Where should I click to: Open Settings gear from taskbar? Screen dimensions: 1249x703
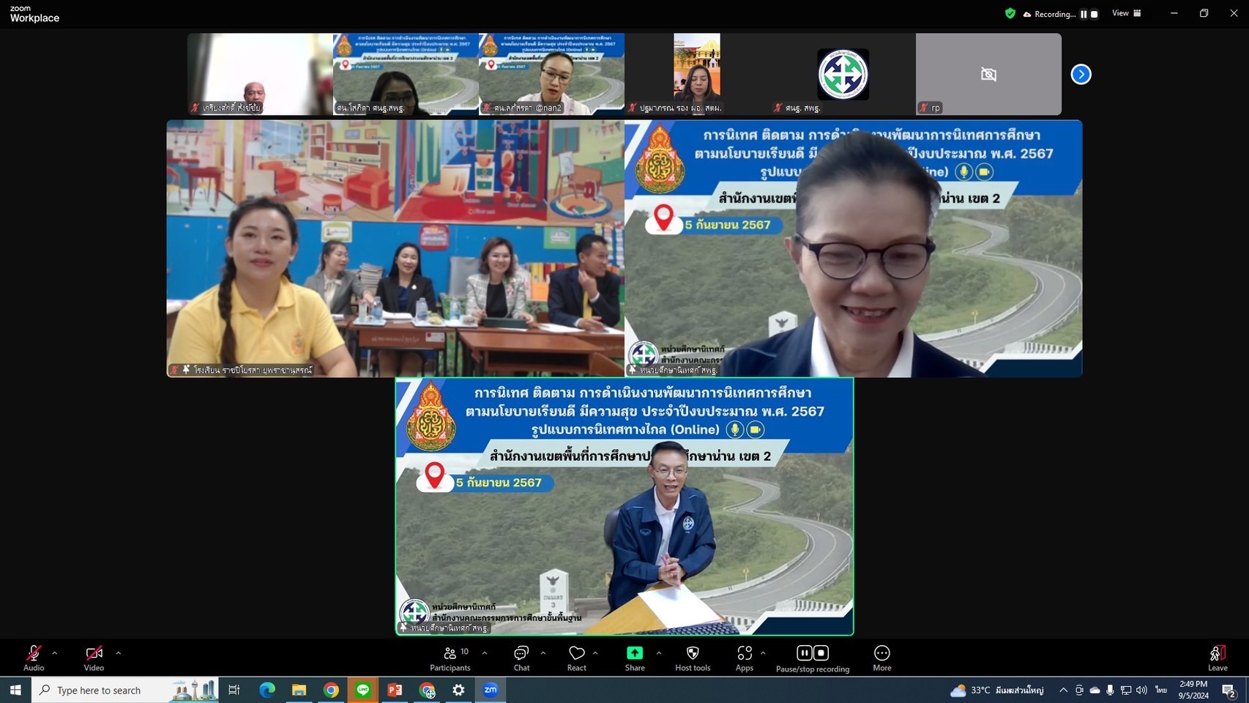coord(458,690)
